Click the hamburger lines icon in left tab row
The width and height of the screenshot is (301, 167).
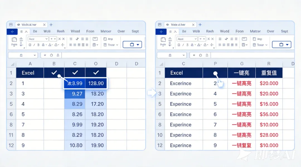tap(21, 32)
